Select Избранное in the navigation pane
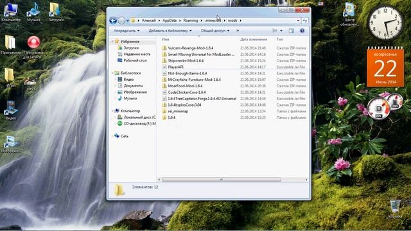Image resolution: width=411 pixels, height=231 pixels. pyautogui.click(x=130, y=41)
